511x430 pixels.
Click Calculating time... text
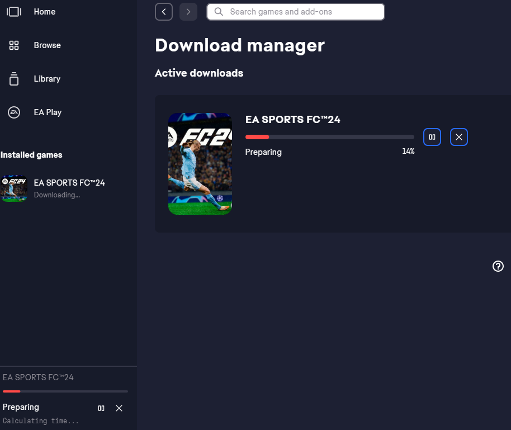[x=41, y=421]
